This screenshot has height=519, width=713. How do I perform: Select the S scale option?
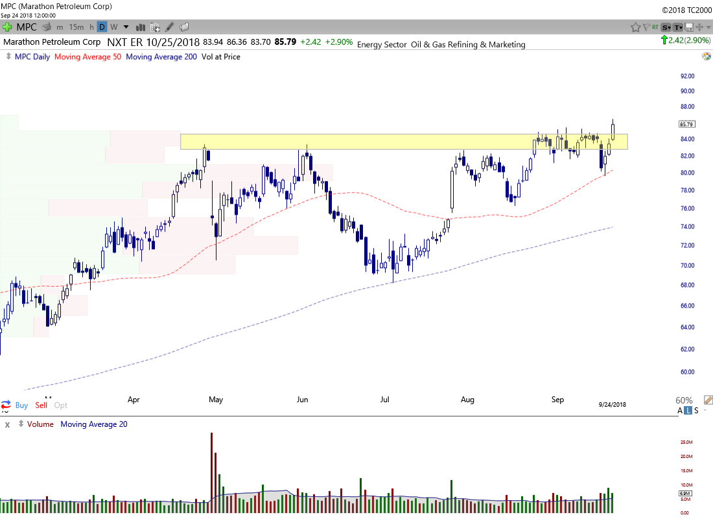coord(696,411)
